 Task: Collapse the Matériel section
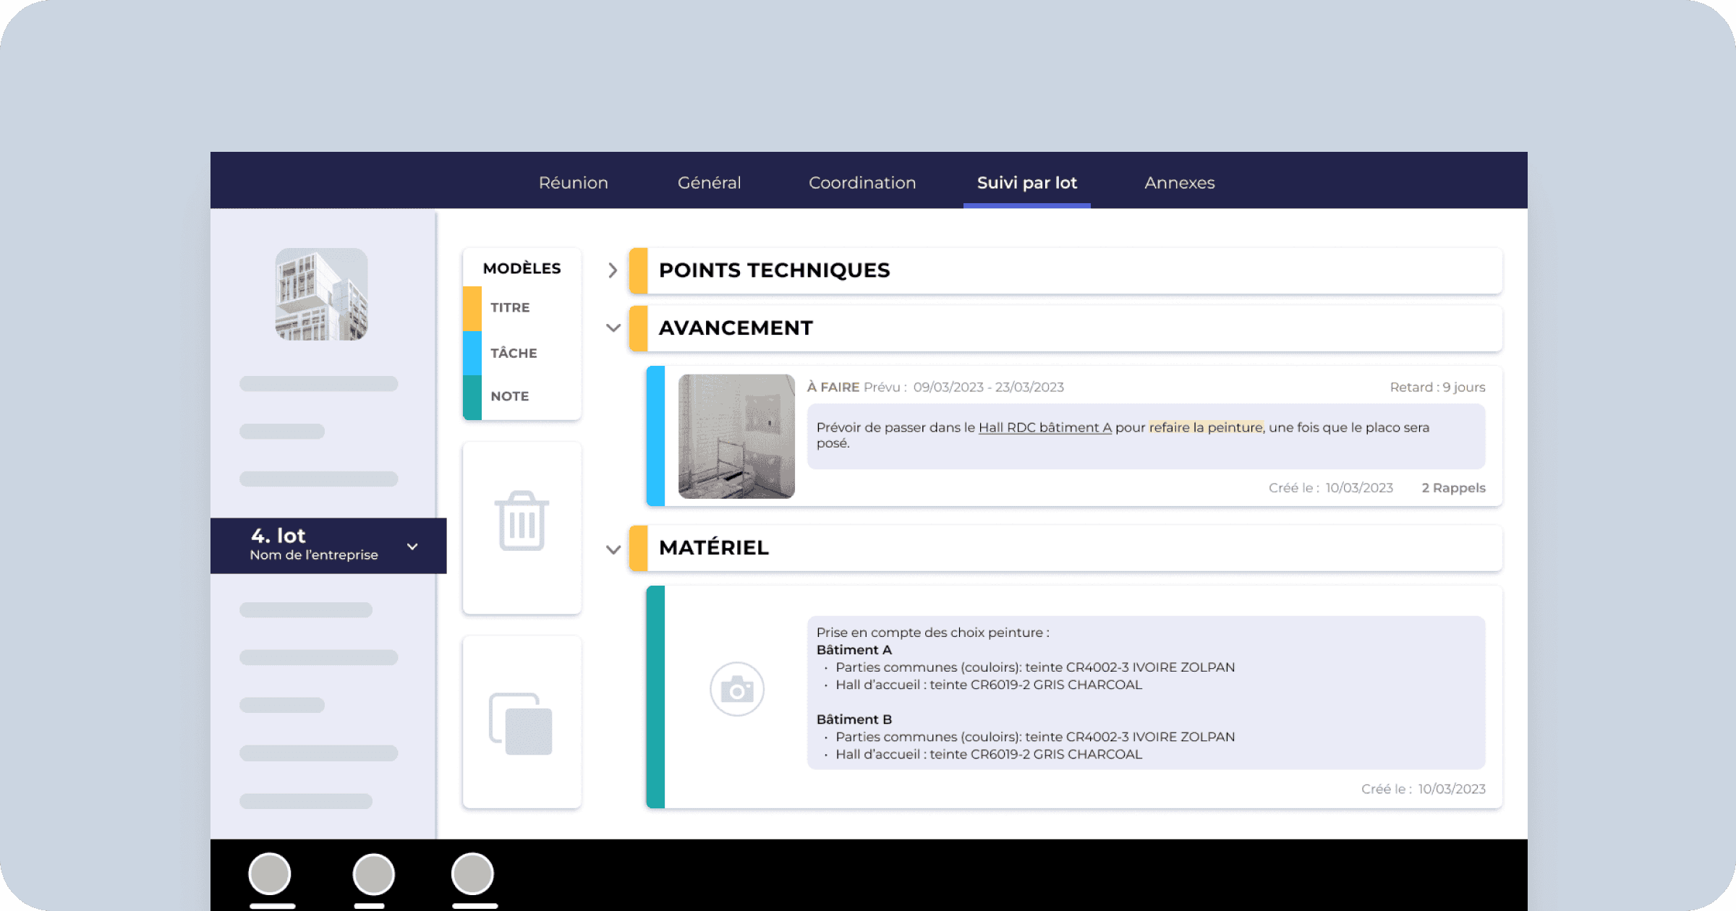tap(613, 549)
